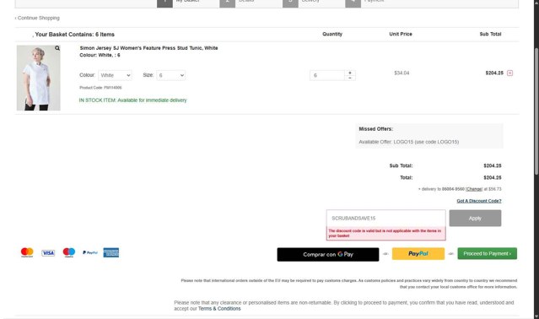Click the checkout step 4 number box
The height and width of the screenshot is (319, 539).
[x=353, y=3]
